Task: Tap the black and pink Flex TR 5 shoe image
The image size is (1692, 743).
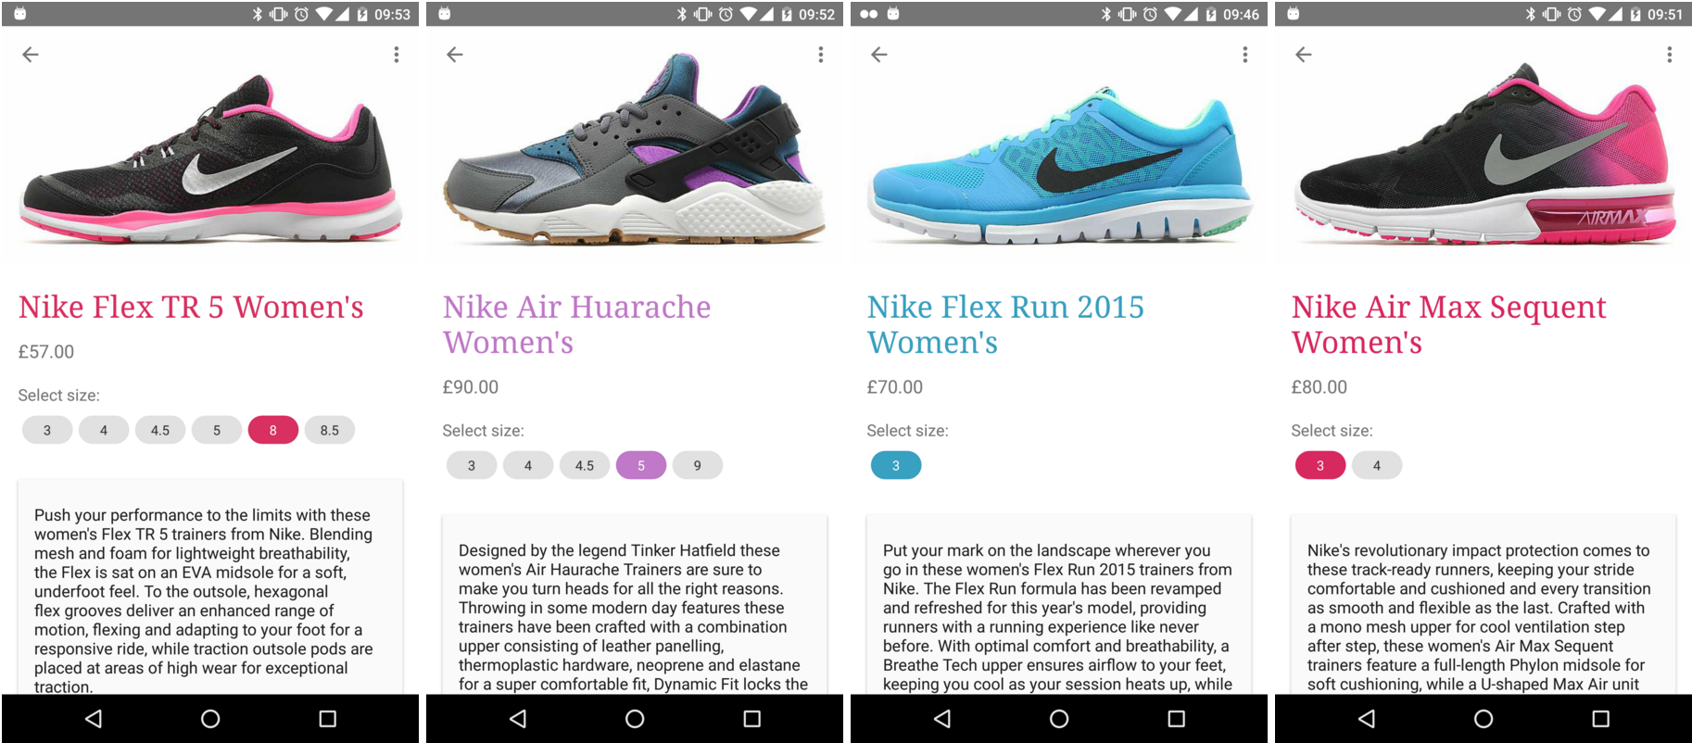Action: 210,159
